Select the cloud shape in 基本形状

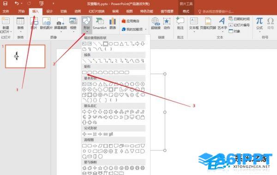pos(143,95)
